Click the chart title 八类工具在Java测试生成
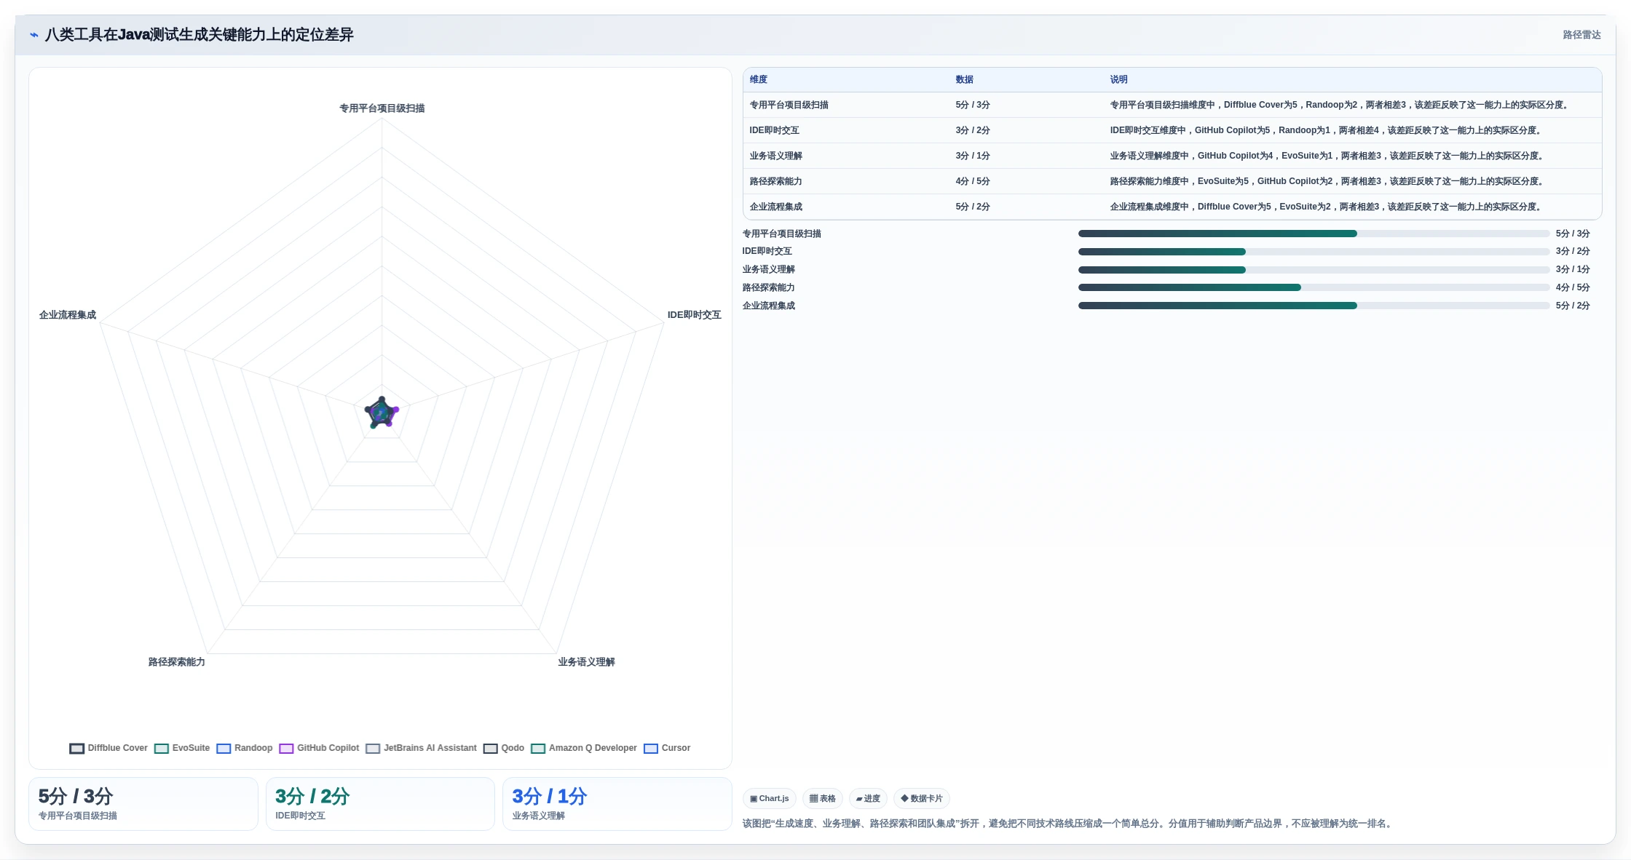The height and width of the screenshot is (860, 1631). click(199, 35)
